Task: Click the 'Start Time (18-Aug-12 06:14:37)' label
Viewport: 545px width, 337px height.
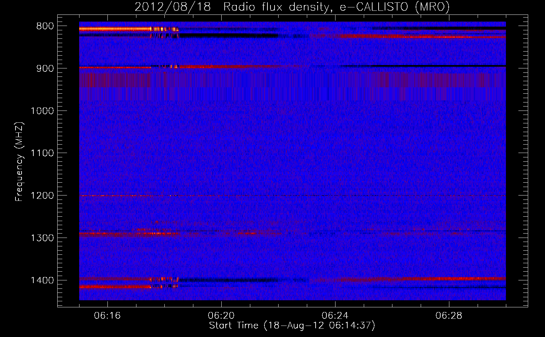Action: 292,326
